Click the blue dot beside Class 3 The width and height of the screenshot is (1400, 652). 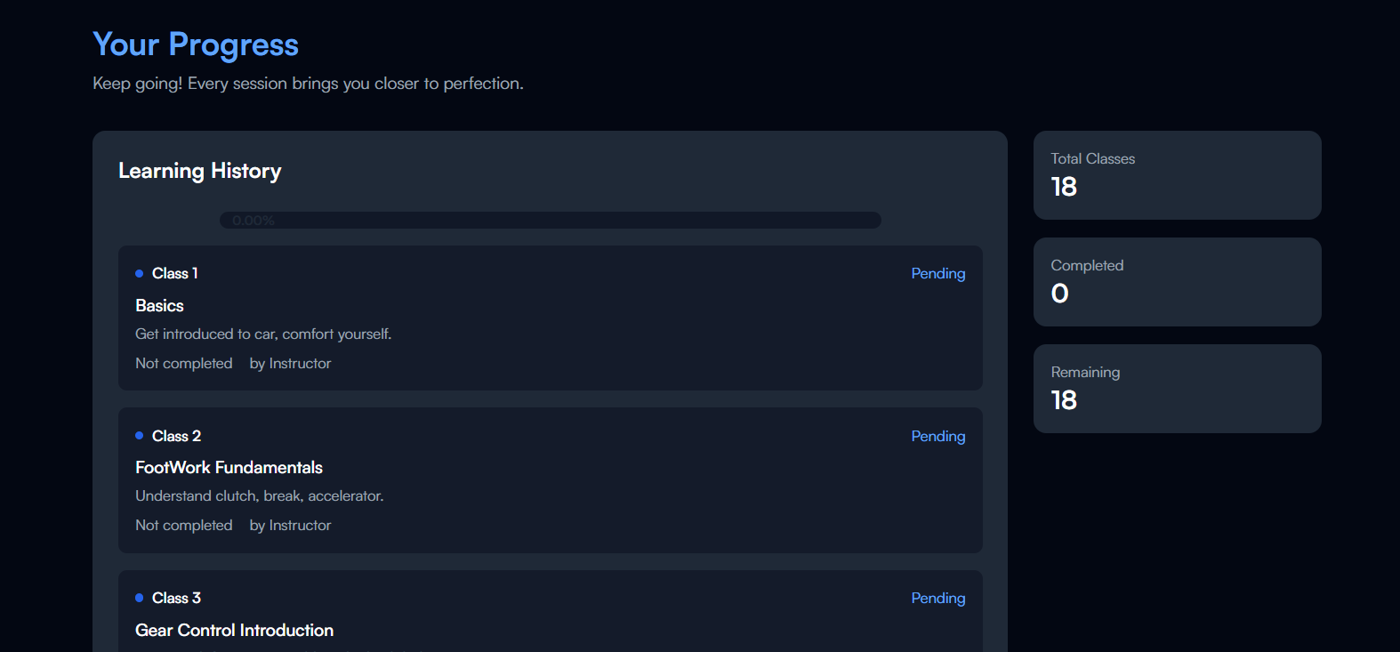[139, 598]
